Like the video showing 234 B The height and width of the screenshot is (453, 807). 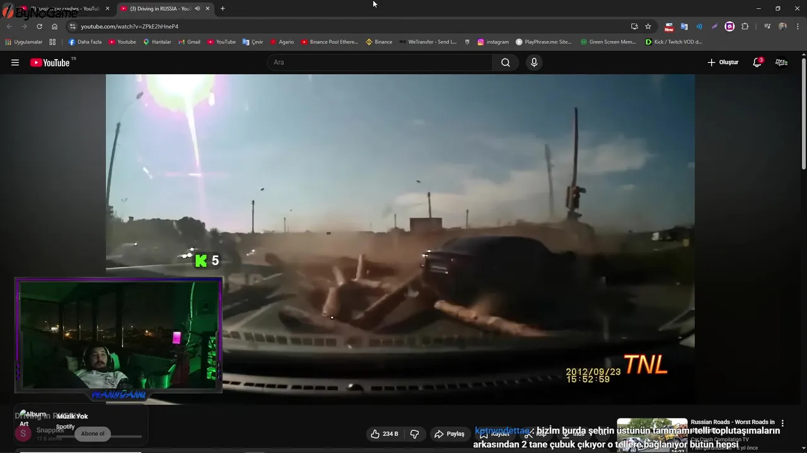(x=385, y=434)
